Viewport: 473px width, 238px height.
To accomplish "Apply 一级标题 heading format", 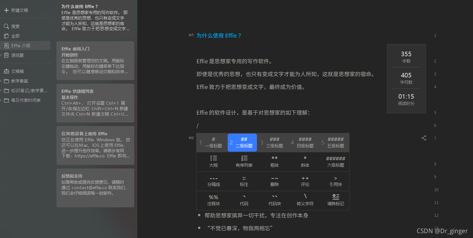I will pos(212,143).
